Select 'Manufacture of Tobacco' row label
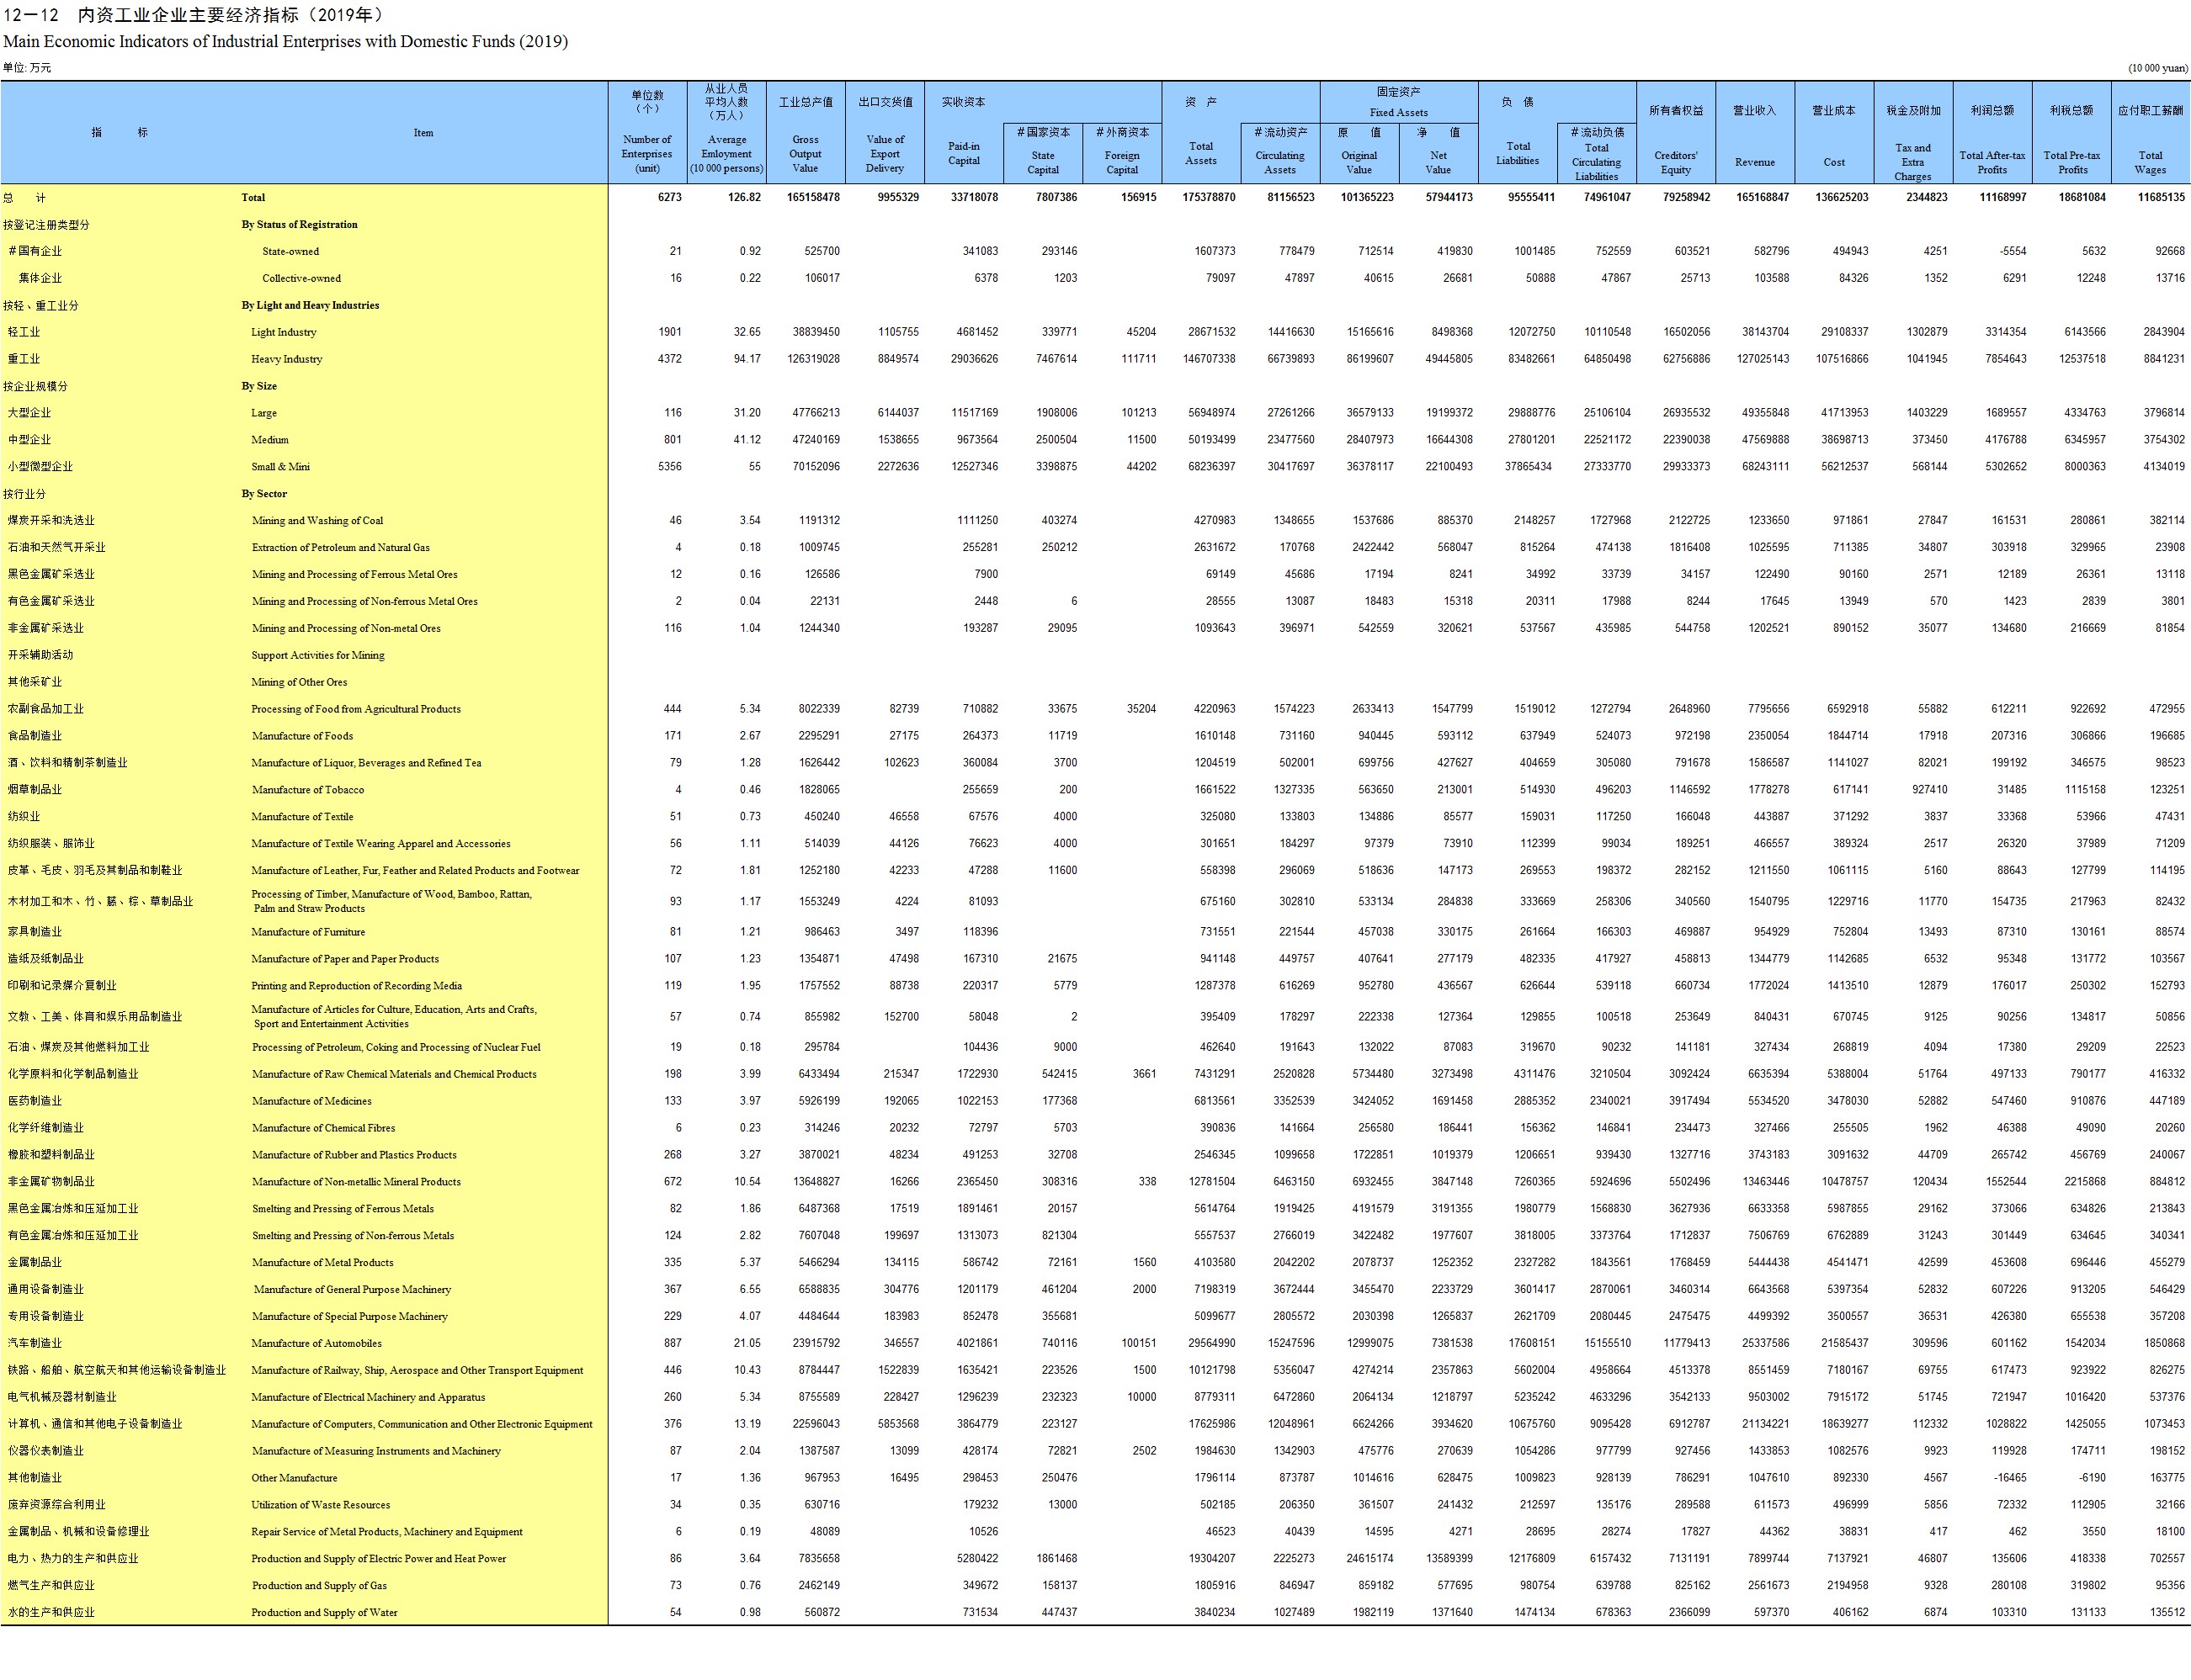The image size is (2191, 1680). click(308, 790)
